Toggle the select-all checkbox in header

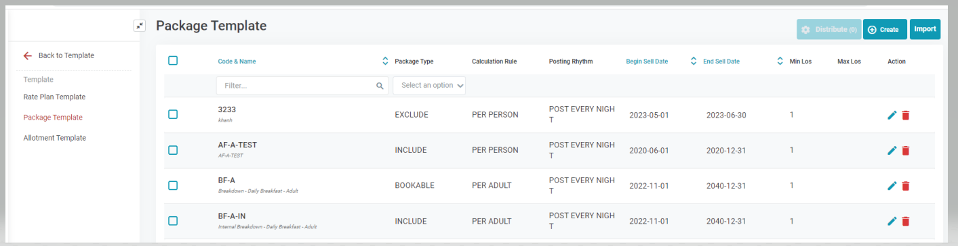pyautogui.click(x=173, y=60)
